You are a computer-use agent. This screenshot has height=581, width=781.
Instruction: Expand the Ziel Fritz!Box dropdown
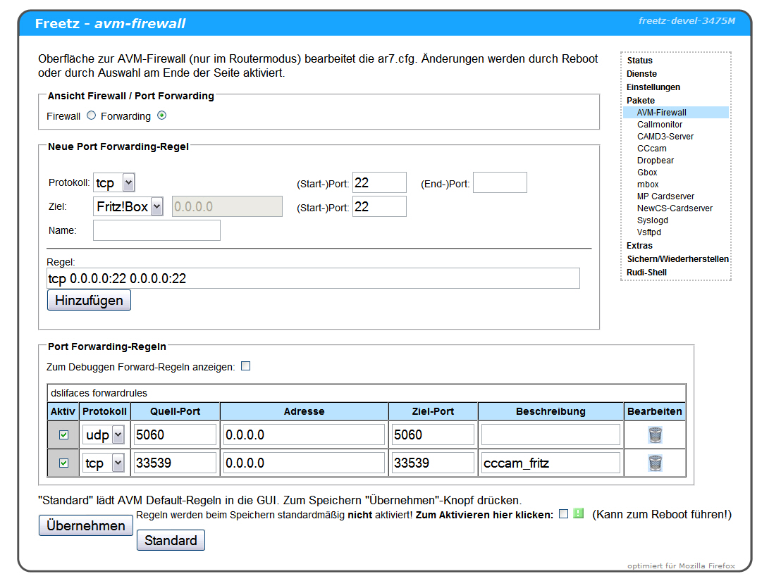(x=128, y=207)
